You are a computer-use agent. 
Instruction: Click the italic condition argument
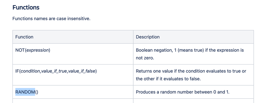click(x=31, y=71)
